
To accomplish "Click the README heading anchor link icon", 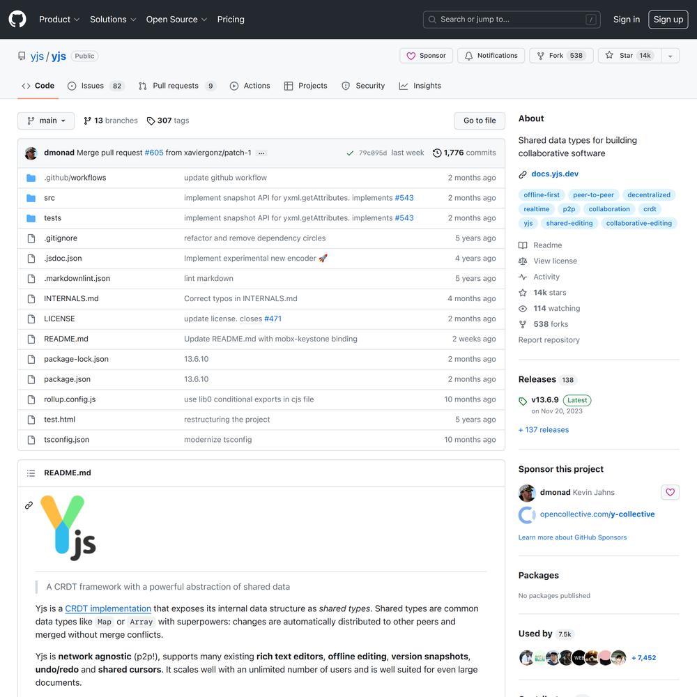I will [x=29, y=505].
